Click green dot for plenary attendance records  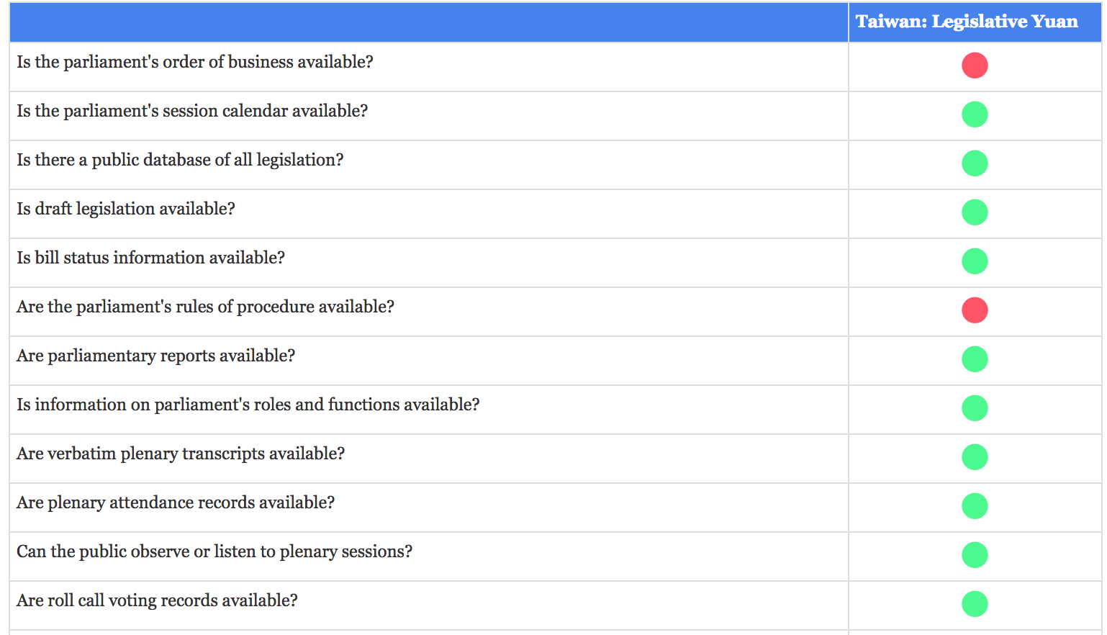click(x=975, y=506)
